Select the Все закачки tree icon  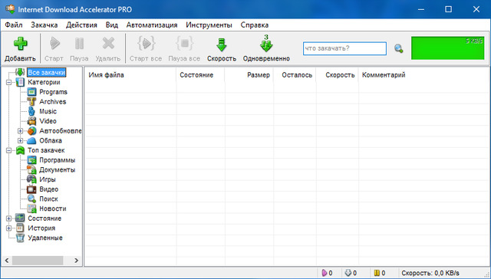20,72
